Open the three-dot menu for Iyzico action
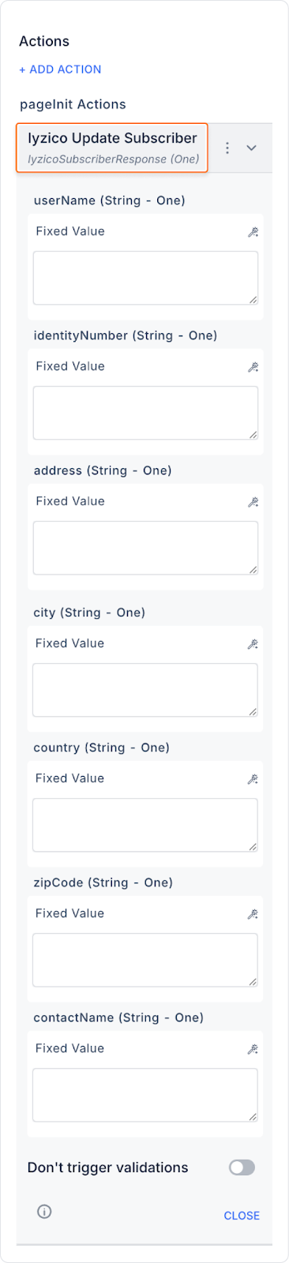Screen dimensions: 289x1263 click(227, 148)
